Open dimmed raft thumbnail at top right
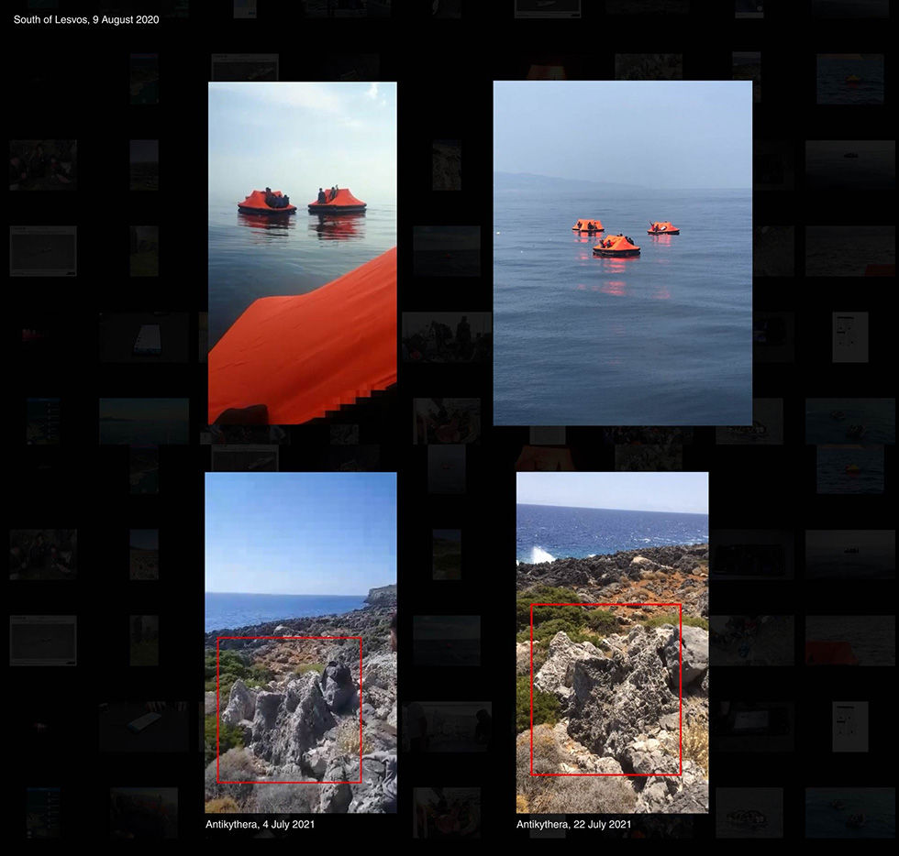Screen dimensions: 899x856 (850, 79)
